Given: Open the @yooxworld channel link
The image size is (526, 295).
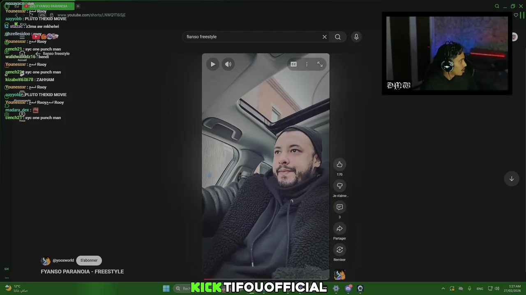Looking at the screenshot, I should click(x=63, y=261).
